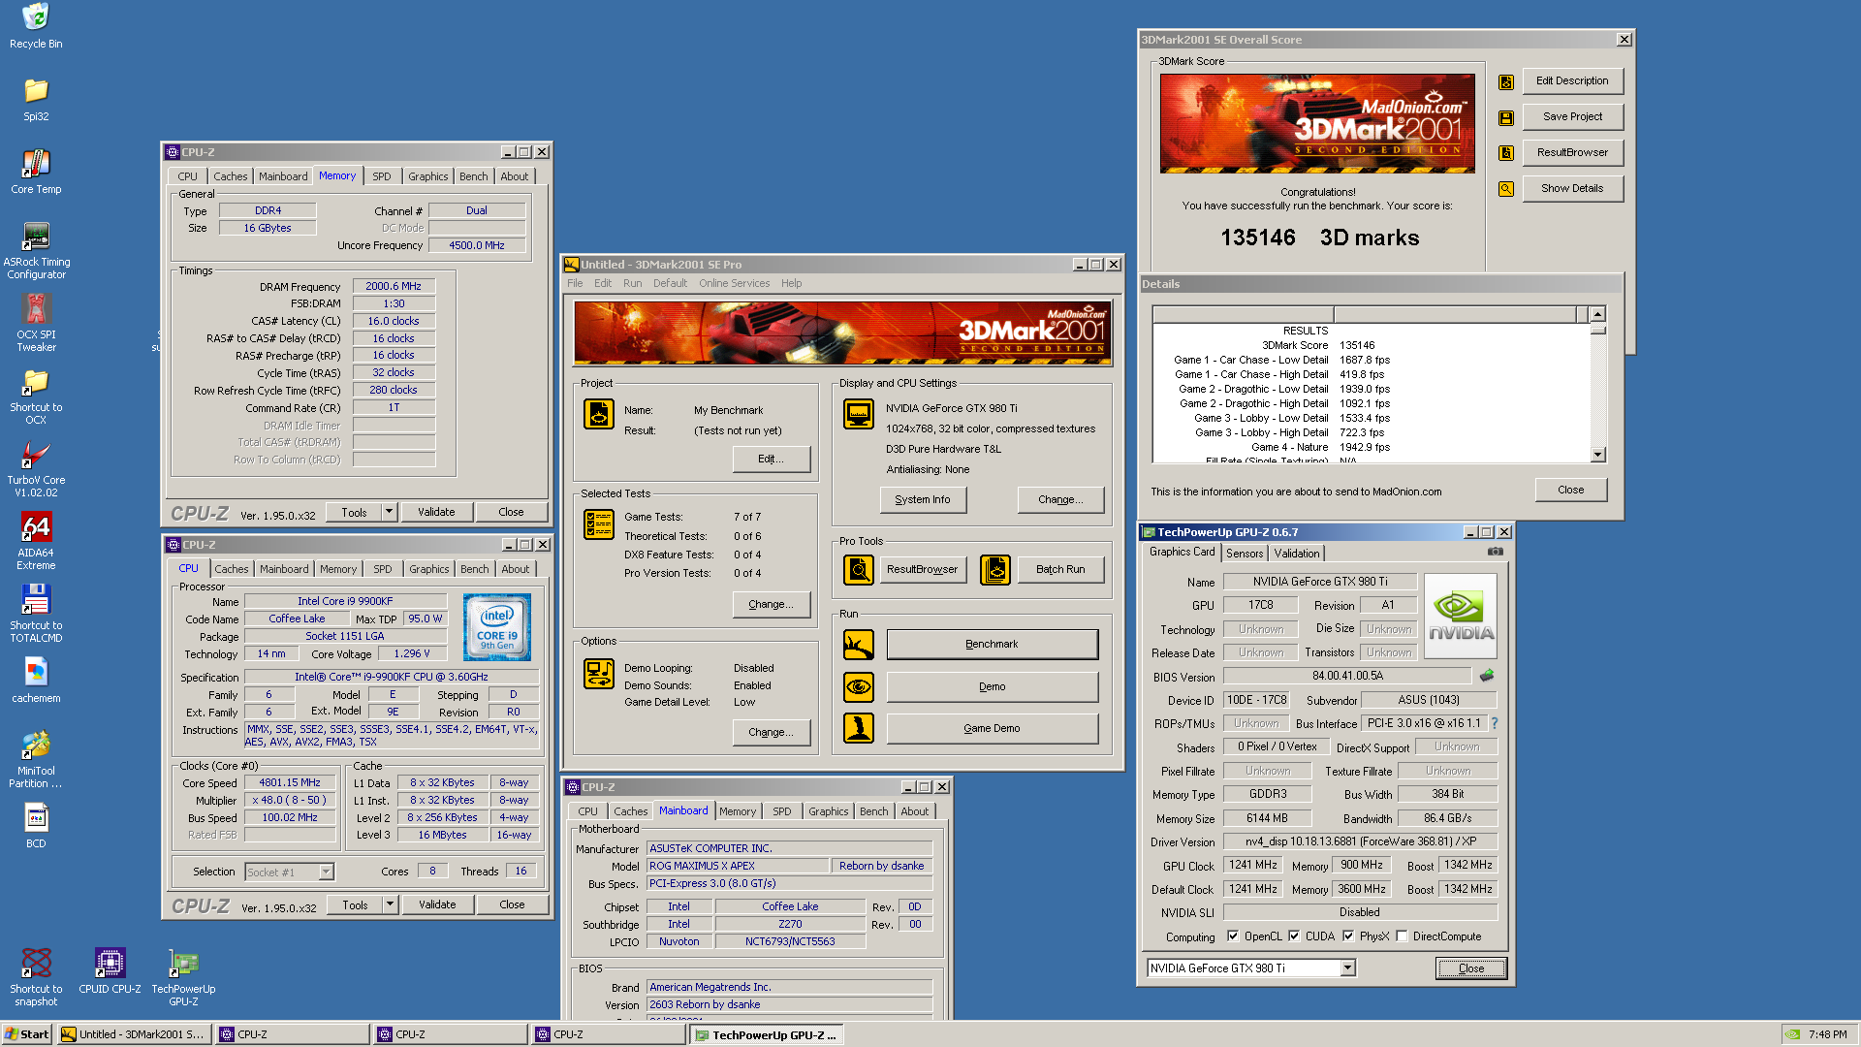The width and height of the screenshot is (1861, 1047).
Task: Open the BCD file icon
Action: point(36,826)
